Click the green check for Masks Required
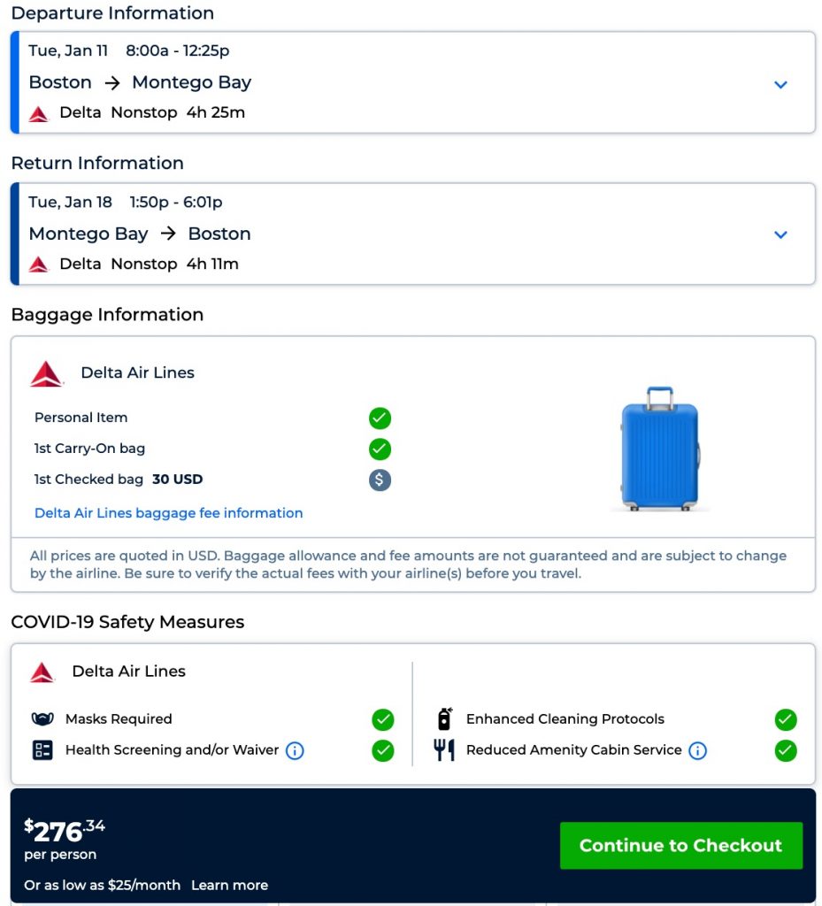Viewport: 822px width, 906px height. click(382, 719)
